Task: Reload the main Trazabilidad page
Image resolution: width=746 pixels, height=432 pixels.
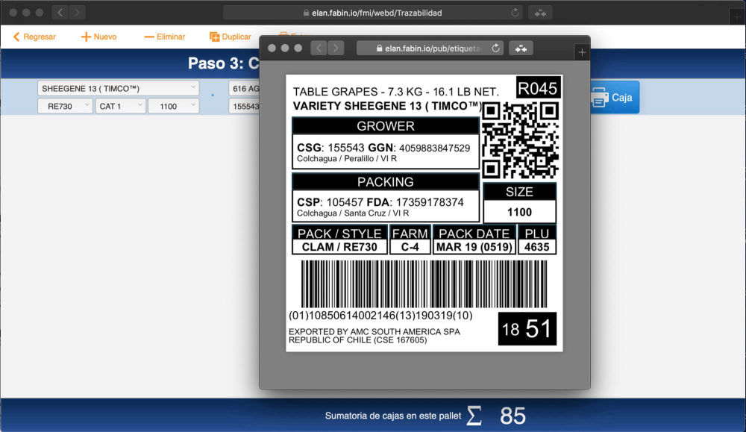Action: click(515, 13)
